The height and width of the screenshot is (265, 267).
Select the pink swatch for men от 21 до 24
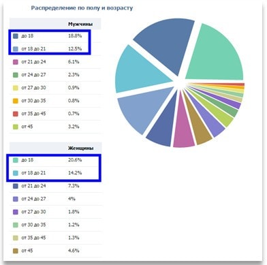pyautogui.click(x=16, y=62)
